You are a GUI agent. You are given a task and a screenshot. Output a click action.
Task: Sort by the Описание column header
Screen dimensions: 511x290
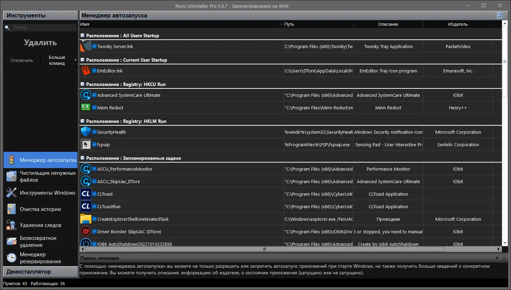pyautogui.click(x=388, y=24)
